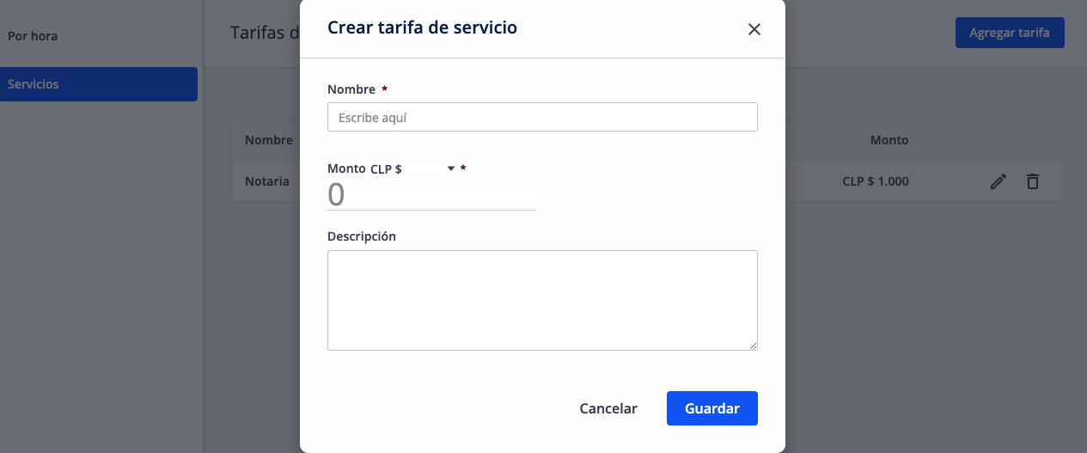
Task: Click the CLP $ 1.000 amount cell
Action: (x=876, y=181)
